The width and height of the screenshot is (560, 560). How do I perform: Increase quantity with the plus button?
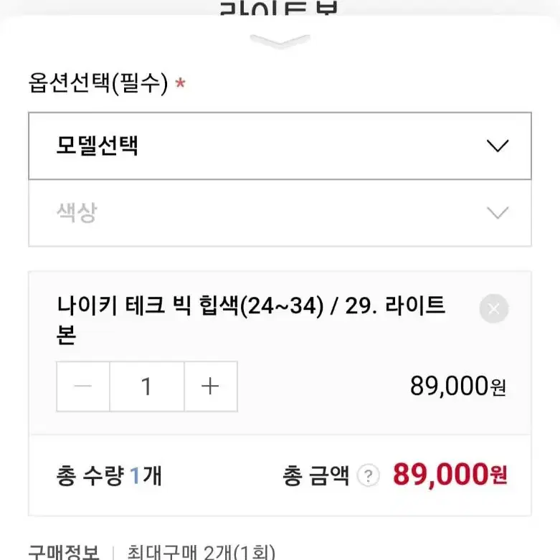[x=210, y=386]
